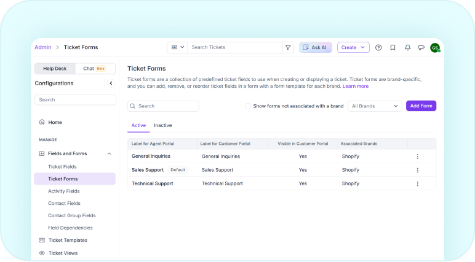Open three-dot menu for Technical Support row

(417, 183)
